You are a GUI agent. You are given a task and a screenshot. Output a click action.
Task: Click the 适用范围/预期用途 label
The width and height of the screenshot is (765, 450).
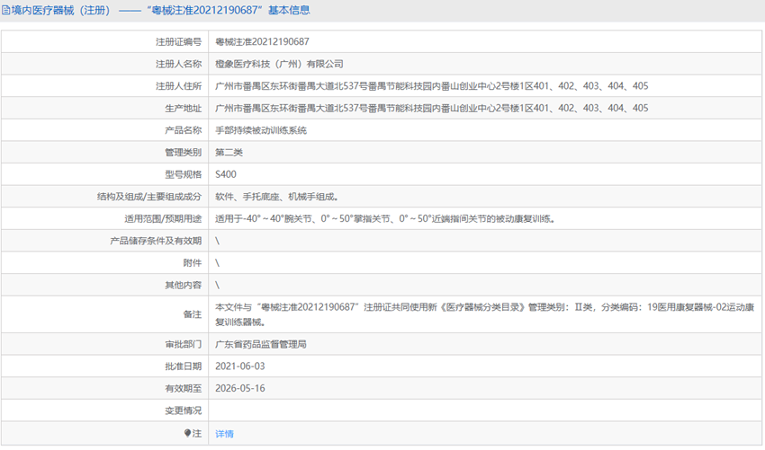click(163, 218)
